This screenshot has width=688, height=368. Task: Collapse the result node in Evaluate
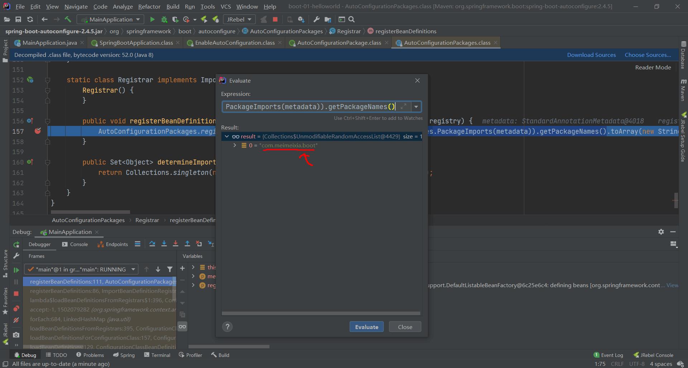pyautogui.click(x=227, y=136)
